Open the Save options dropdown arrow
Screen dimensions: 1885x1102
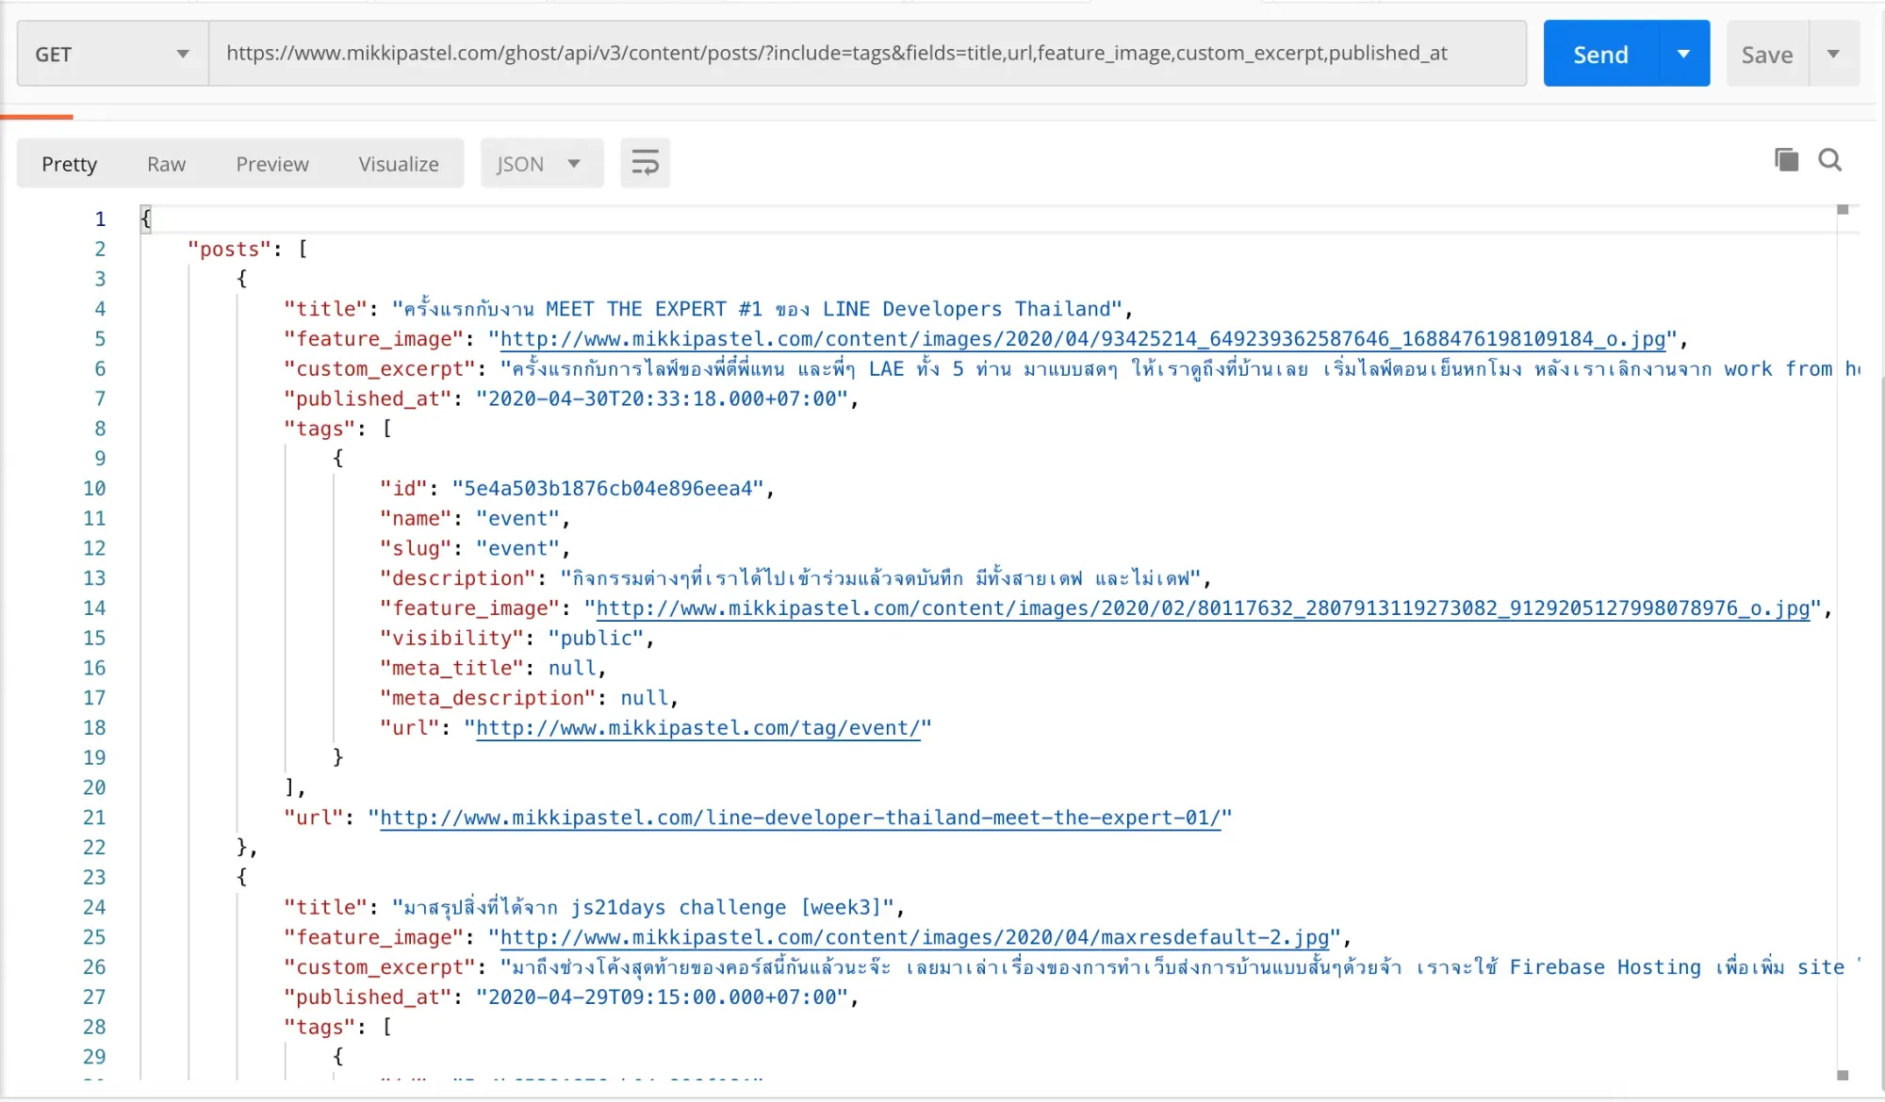[x=1834, y=55]
